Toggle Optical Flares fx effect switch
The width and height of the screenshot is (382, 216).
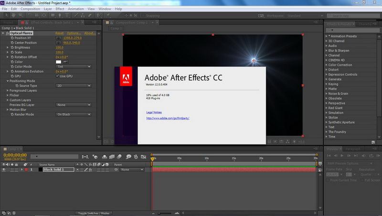coord(8,33)
